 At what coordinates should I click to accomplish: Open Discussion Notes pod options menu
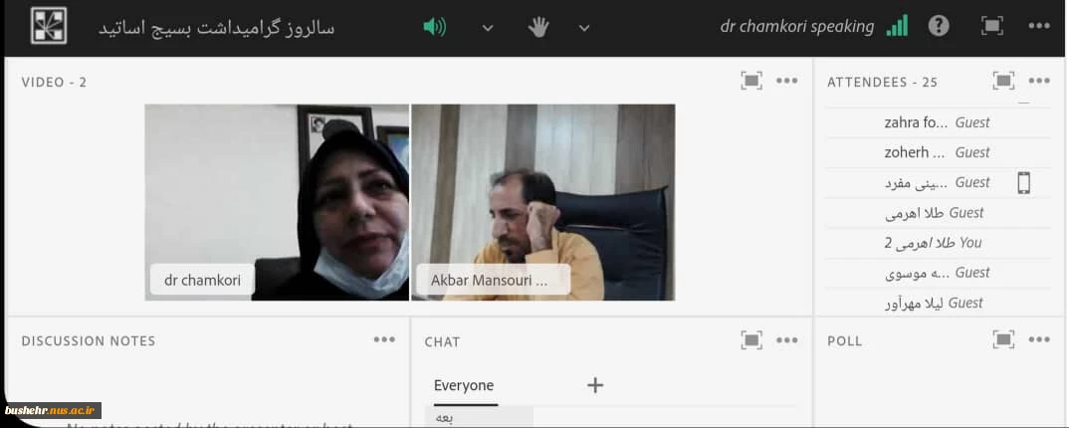pyautogui.click(x=384, y=339)
